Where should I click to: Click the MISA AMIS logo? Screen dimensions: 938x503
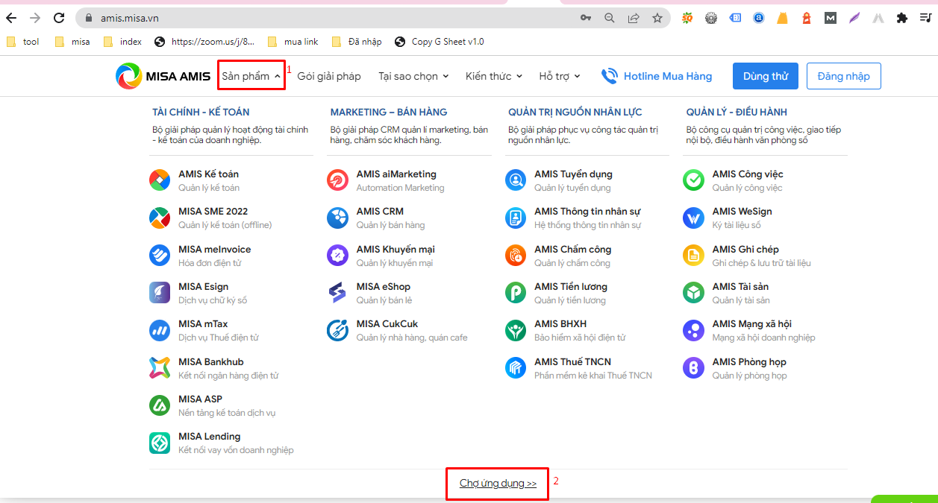[x=163, y=76]
